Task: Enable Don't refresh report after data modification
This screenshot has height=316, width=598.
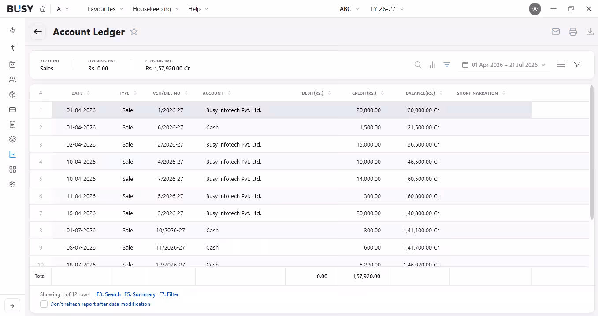Action: [x=44, y=304]
